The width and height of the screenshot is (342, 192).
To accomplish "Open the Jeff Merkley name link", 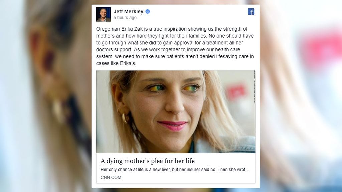I will click(x=128, y=12).
